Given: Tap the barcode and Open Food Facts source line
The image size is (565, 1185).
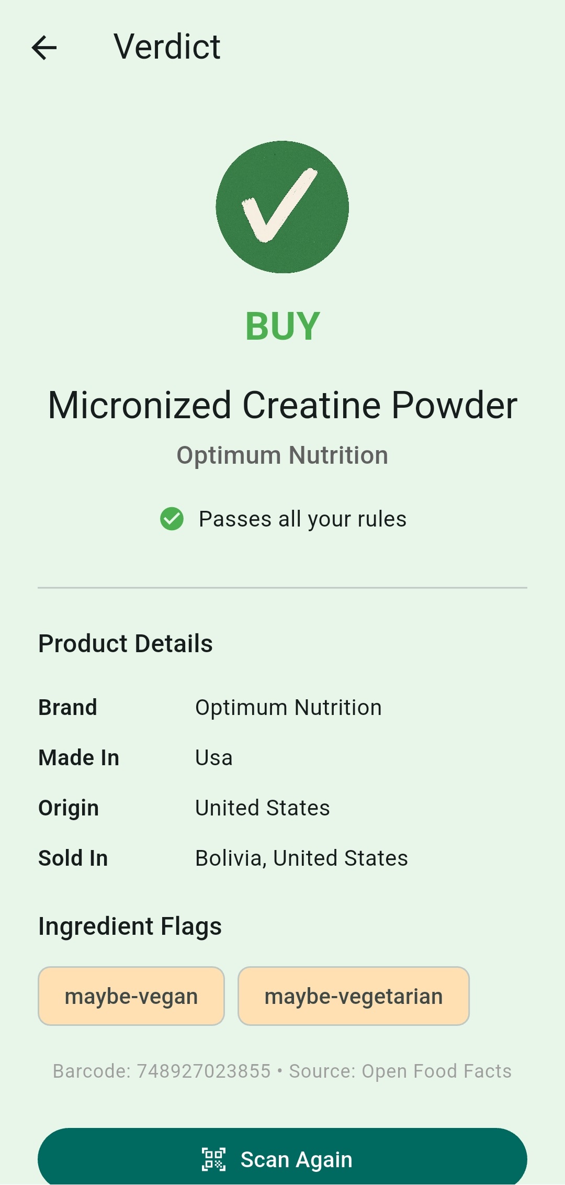Looking at the screenshot, I should (x=282, y=1071).
